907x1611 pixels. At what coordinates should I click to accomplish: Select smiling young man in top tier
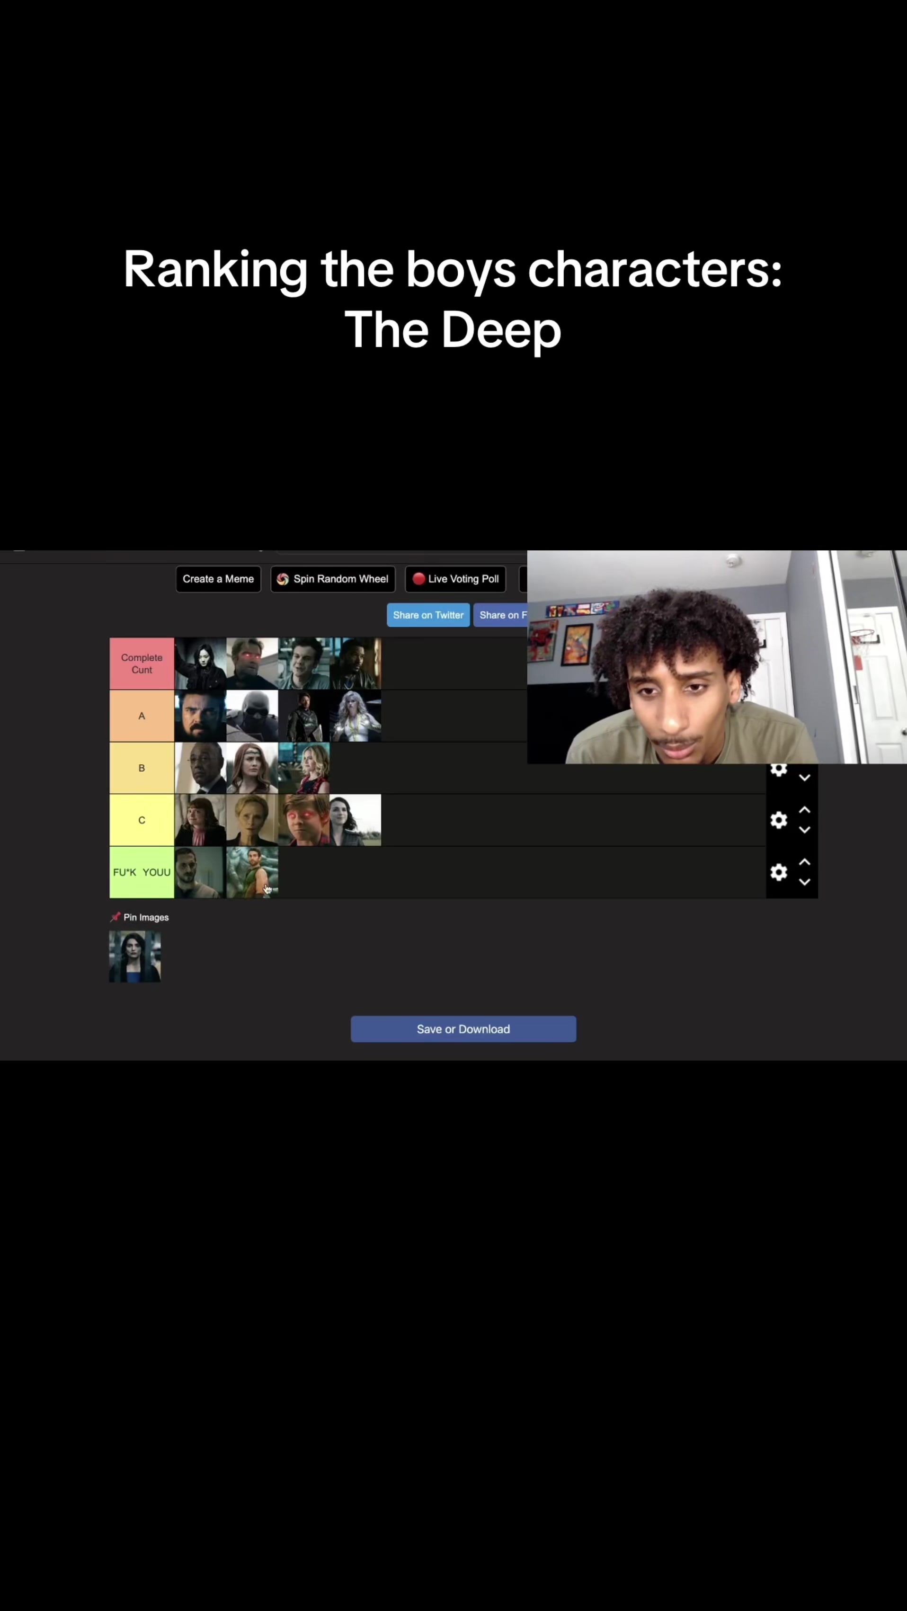tap(304, 664)
